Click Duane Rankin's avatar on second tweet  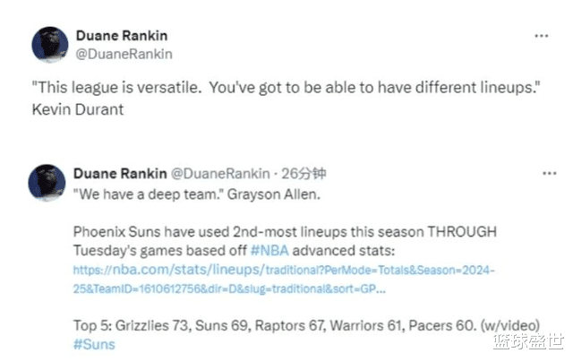(47, 183)
